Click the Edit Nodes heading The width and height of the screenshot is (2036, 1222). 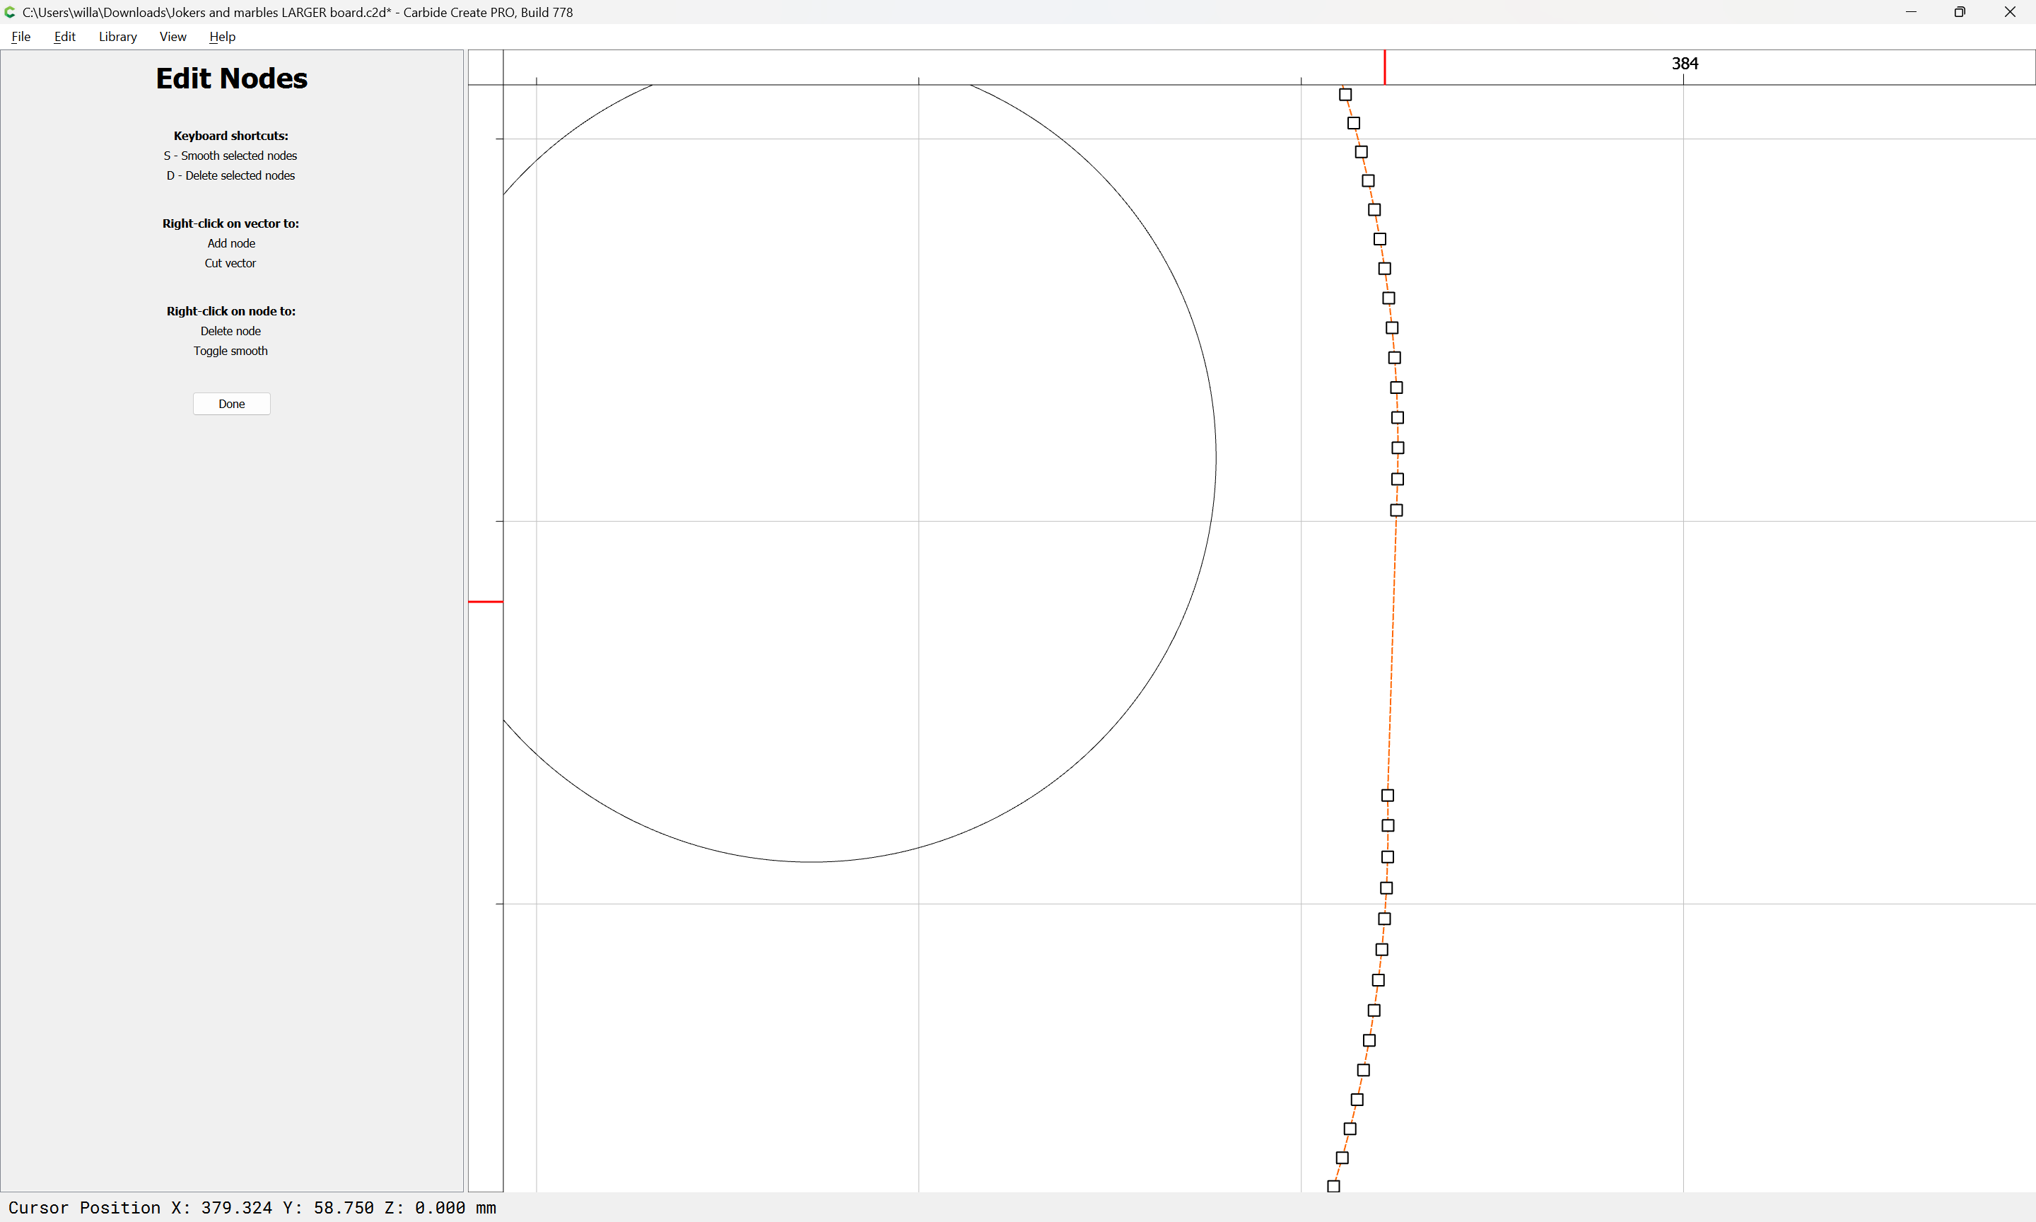point(231,78)
